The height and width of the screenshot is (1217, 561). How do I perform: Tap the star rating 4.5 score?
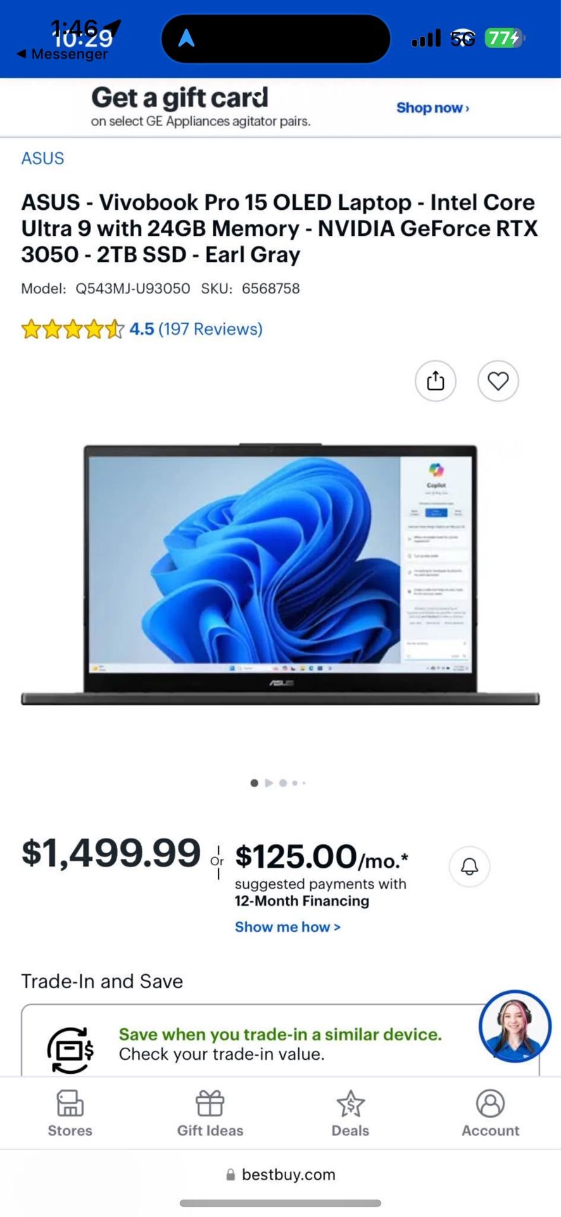coord(142,329)
